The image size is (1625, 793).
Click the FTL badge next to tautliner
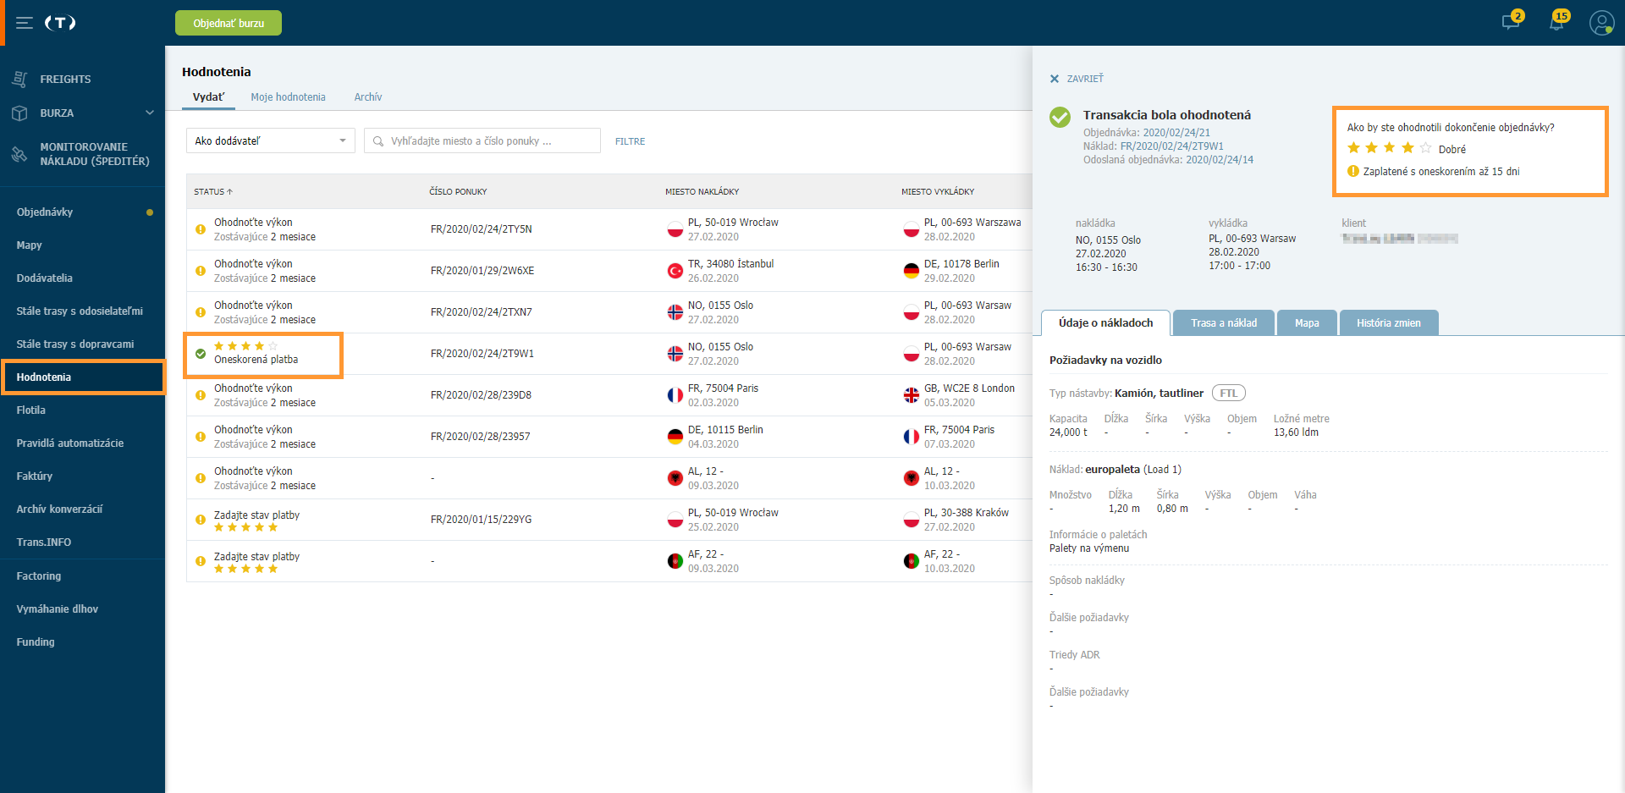(1228, 394)
